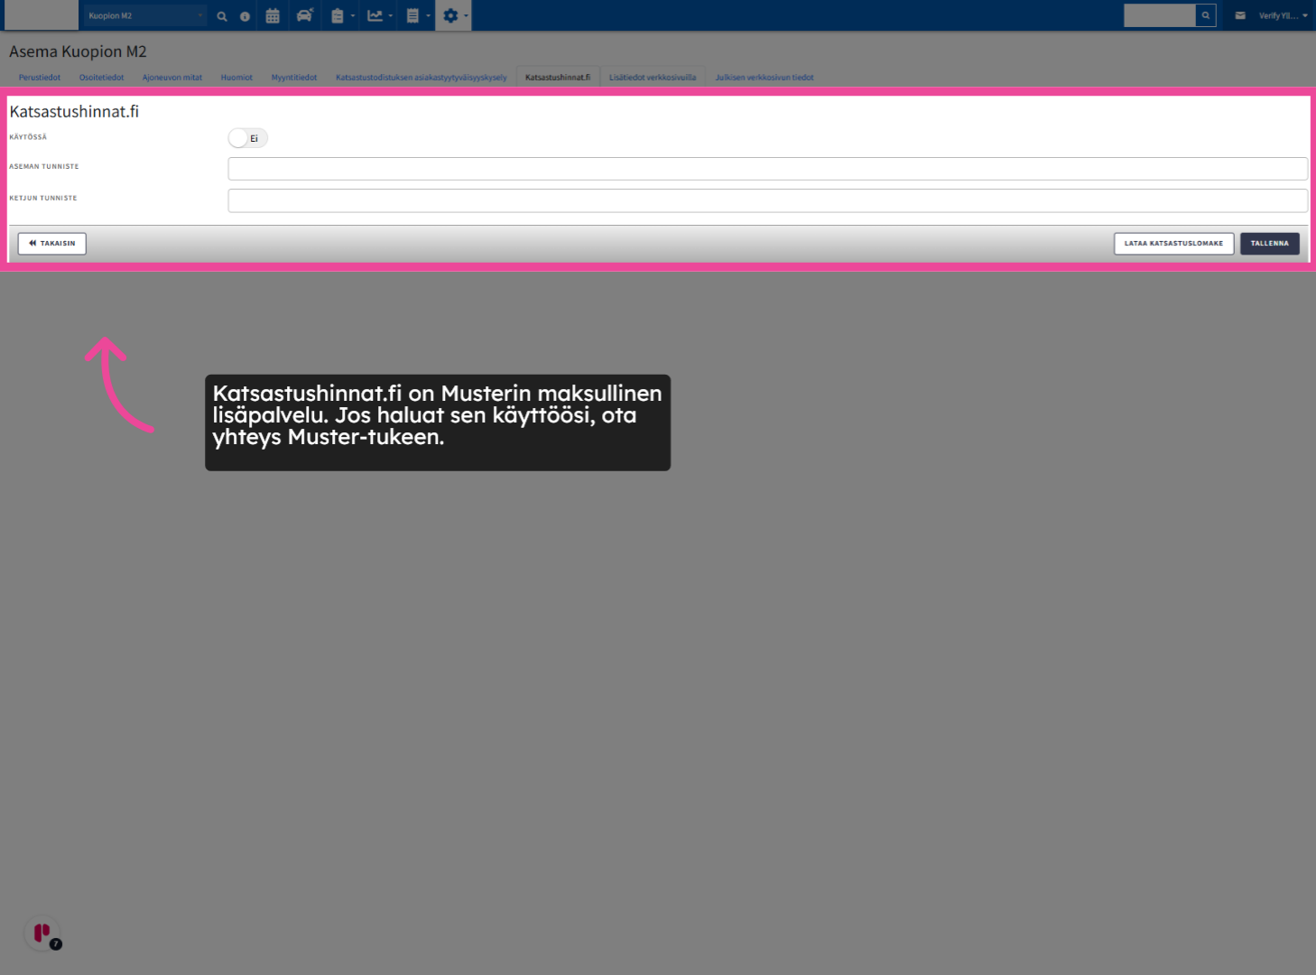
Task: Open the Ajoneuvon mitat tab
Action: click(172, 78)
